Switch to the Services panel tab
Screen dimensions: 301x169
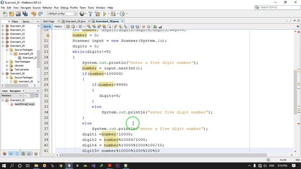[x=27, y=22]
